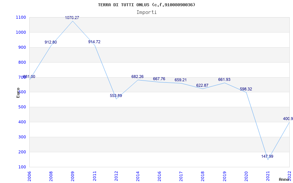This screenshot has height=183, width=293.
Task: Click the 500 y-axis tick label
Action: tap(22, 107)
